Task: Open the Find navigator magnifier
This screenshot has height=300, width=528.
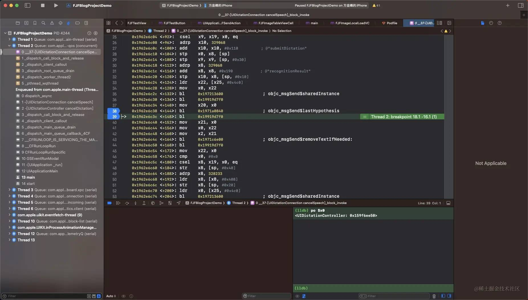Action: point(43,23)
